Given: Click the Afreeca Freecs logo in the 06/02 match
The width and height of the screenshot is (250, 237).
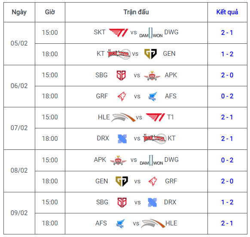Looking at the screenshot, I should [x=152, y=97].
